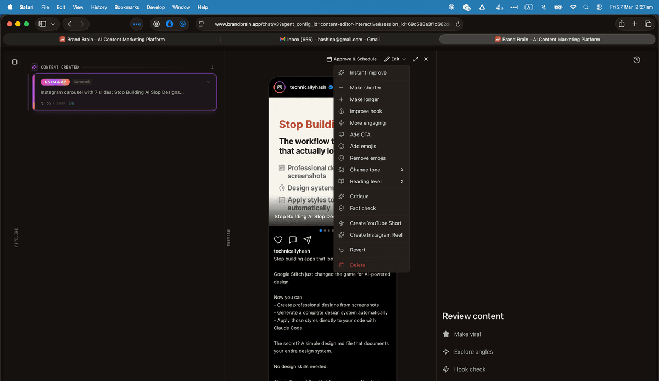This screenshot has height=381, width=659.
Task: Click Explore angles review option
Action: (467, 352)
